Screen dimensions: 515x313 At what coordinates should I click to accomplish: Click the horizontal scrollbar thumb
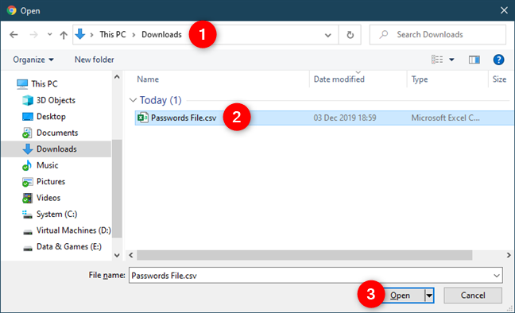(304, 255)
